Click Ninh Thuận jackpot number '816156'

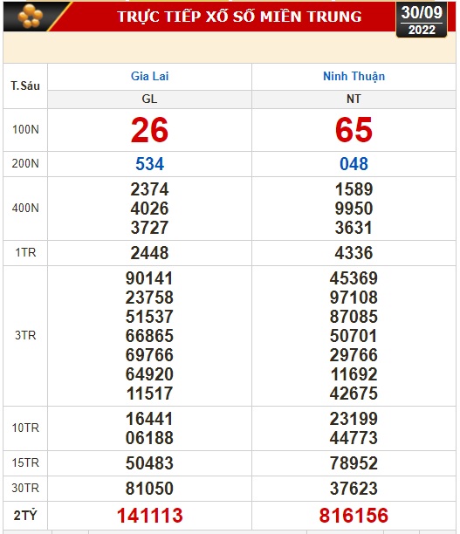point(354,516)
